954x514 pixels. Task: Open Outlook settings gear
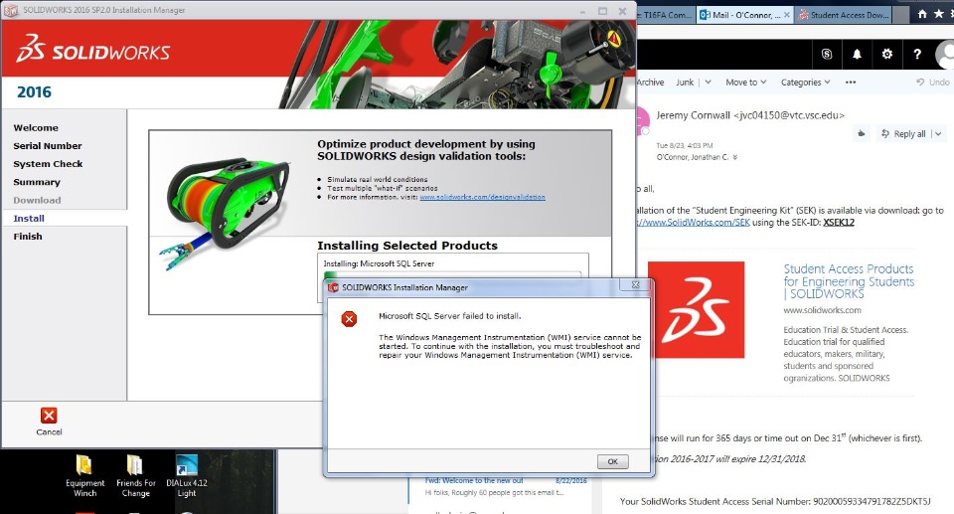[887, 54]
